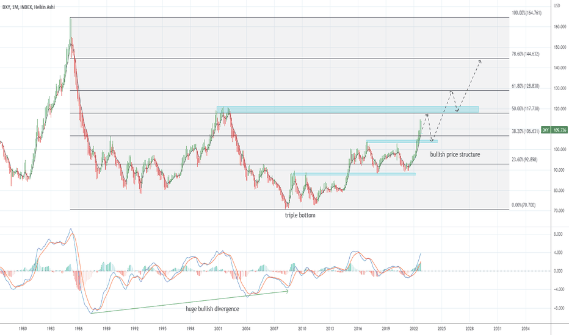Select the blue support zone near 88
The height and width of the screenshot is (335, 569).
coord(355,174)
